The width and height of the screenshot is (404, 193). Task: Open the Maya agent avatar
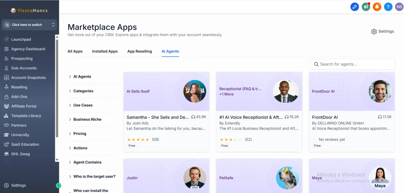coord(380,178)
